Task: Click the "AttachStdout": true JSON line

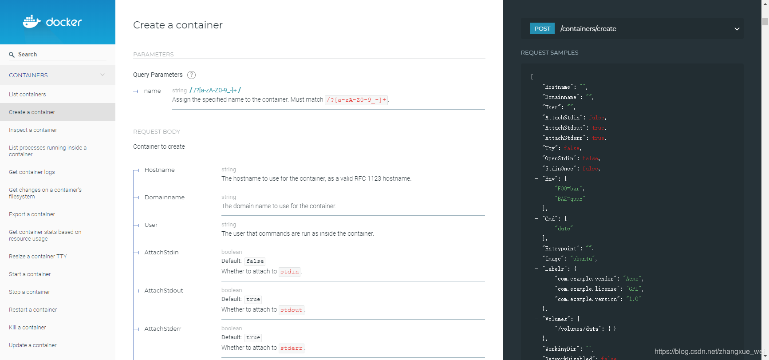Action: pyautogui.click(x=574, y=128)
